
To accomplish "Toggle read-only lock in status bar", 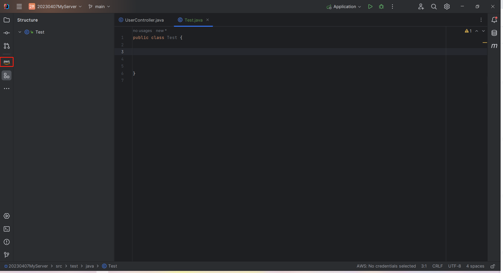I will coord(493,266).
